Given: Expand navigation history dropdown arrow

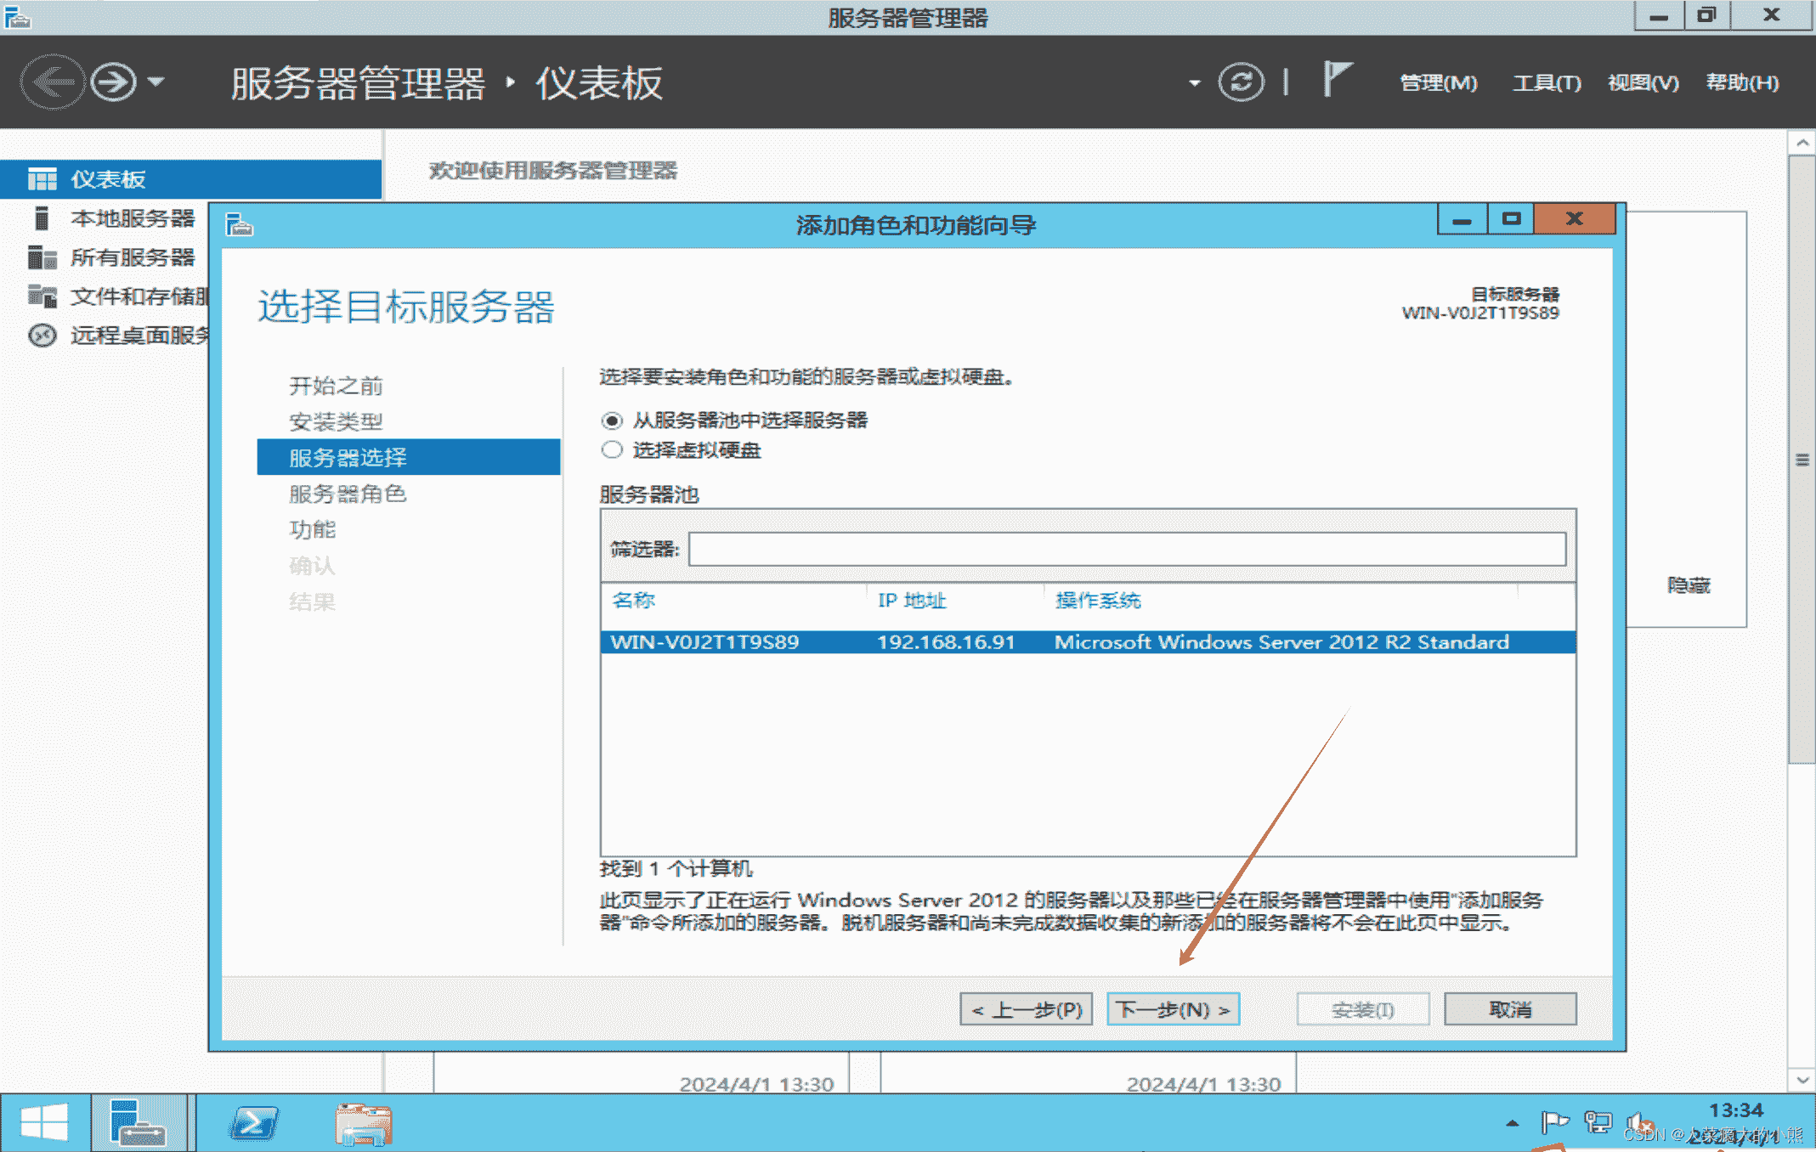Looking at the screenshot, I should pyautogui.click(x=156, y=82).
